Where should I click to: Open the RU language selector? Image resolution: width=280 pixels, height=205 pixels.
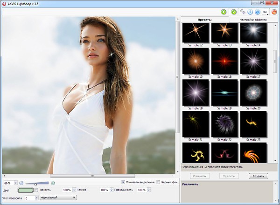[265, 12]
